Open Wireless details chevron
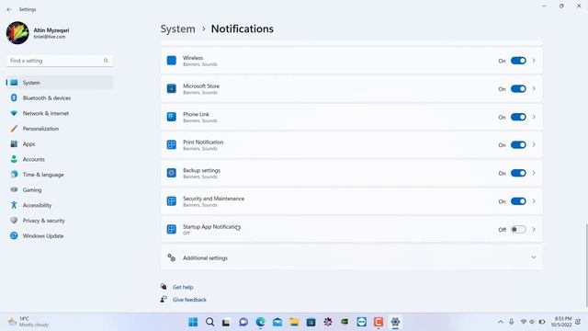The image size is (588, 331). (x=534, y=61)
